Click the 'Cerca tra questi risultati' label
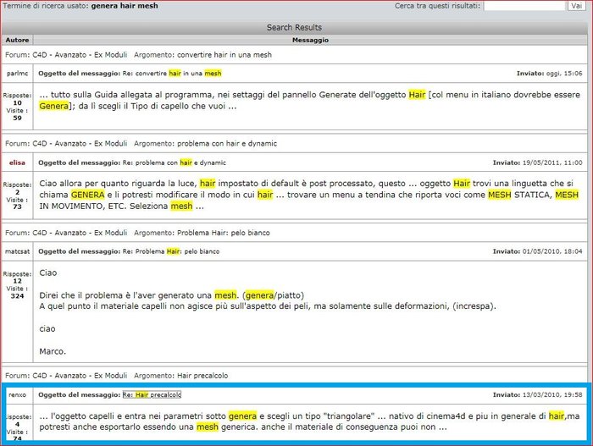This screenshot has width=593, height=446. click(x=438, y=6)
